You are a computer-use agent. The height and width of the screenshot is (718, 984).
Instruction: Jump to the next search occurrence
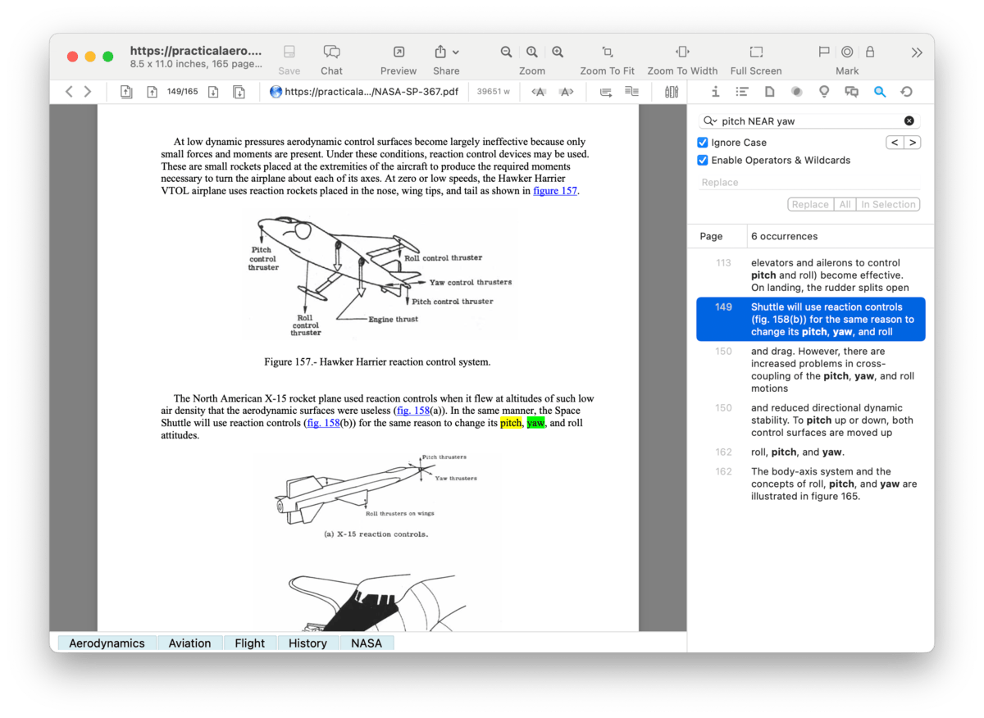(x=913, y=143)
